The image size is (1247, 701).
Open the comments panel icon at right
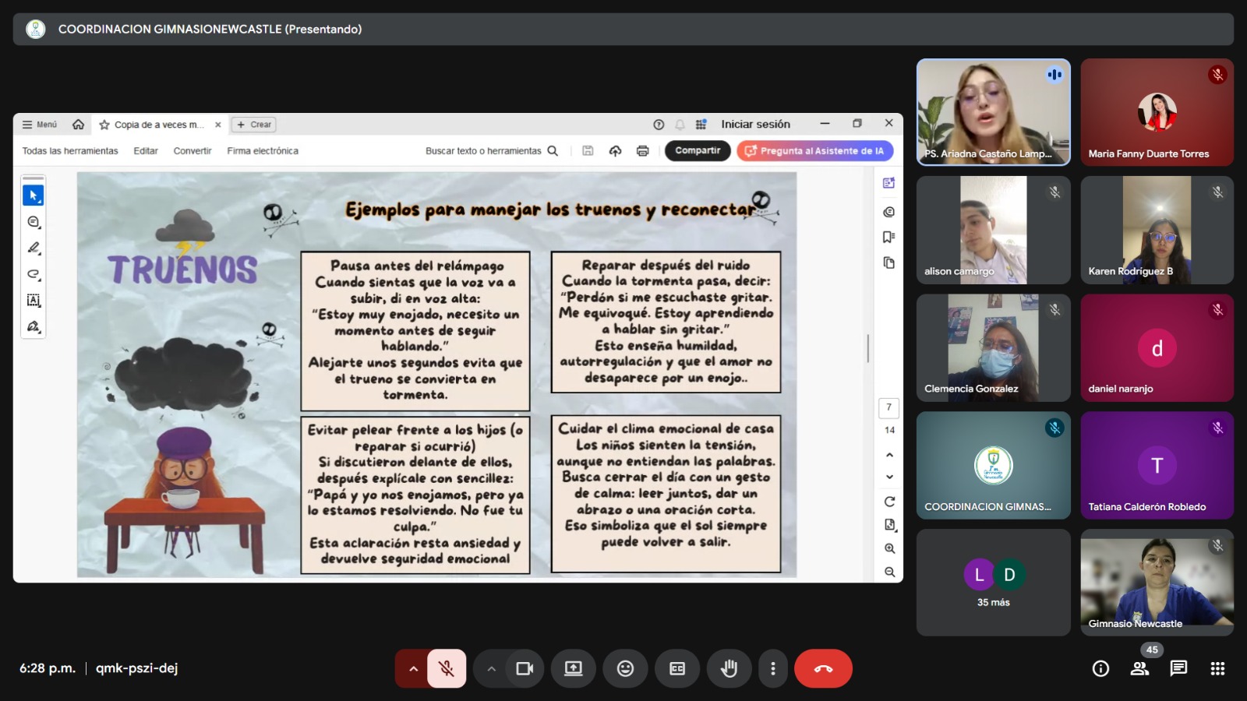[888, 212]
